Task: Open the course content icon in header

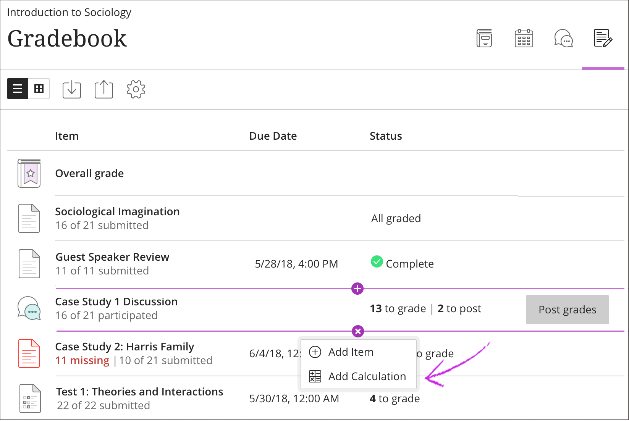Action: [x=484, y=39]
